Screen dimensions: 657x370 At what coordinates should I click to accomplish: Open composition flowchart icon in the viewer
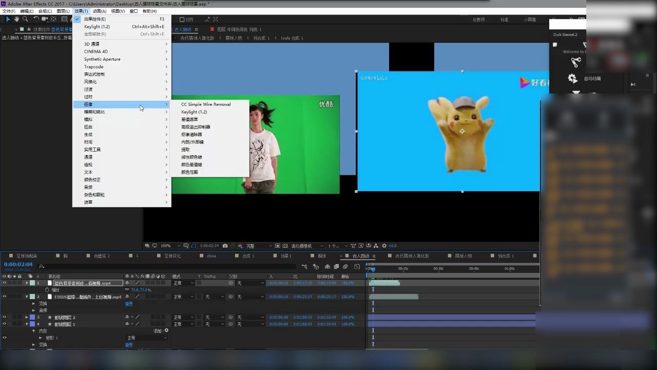(376, 246)
